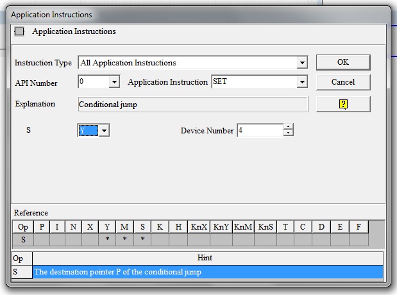Click the yellow question mark help button
Screen dimensions: 397x295
343,104
